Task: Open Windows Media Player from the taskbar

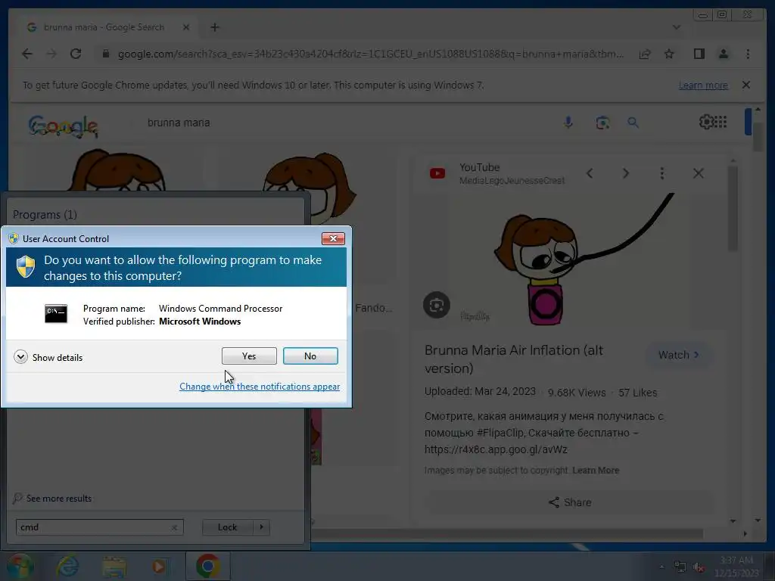Action: [159, 567]
